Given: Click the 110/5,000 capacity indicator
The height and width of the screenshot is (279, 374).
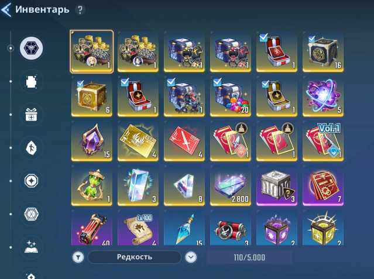Looking at the screenshot, I should [249, 257].
